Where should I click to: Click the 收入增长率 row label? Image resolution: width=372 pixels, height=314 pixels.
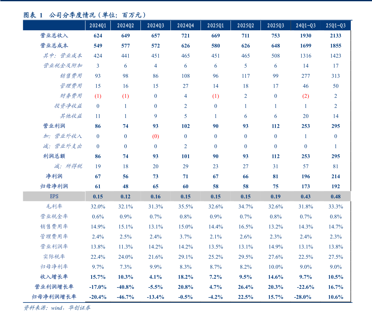(54, 277)
